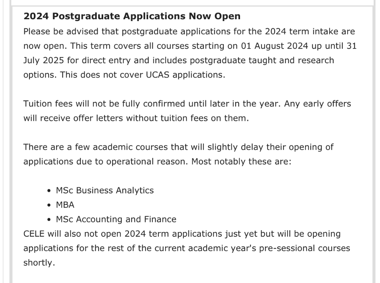The image size is (380, 283).
Task: Click the "MSc Accounting and Finance" list item
Action: click(x=116, y=219)
